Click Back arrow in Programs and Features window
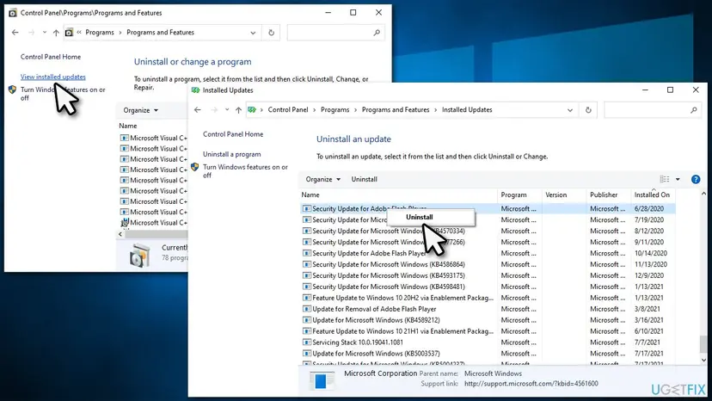 [x=15, y=33]
